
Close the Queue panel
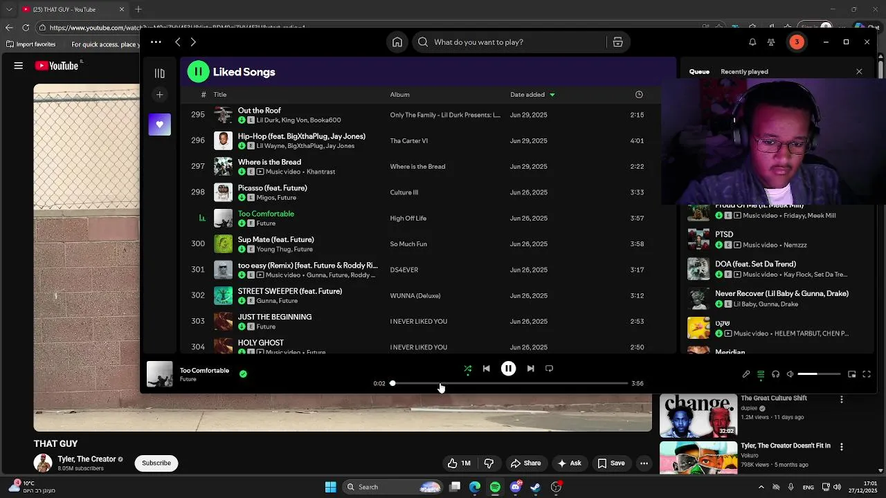[x=859, y=72]
